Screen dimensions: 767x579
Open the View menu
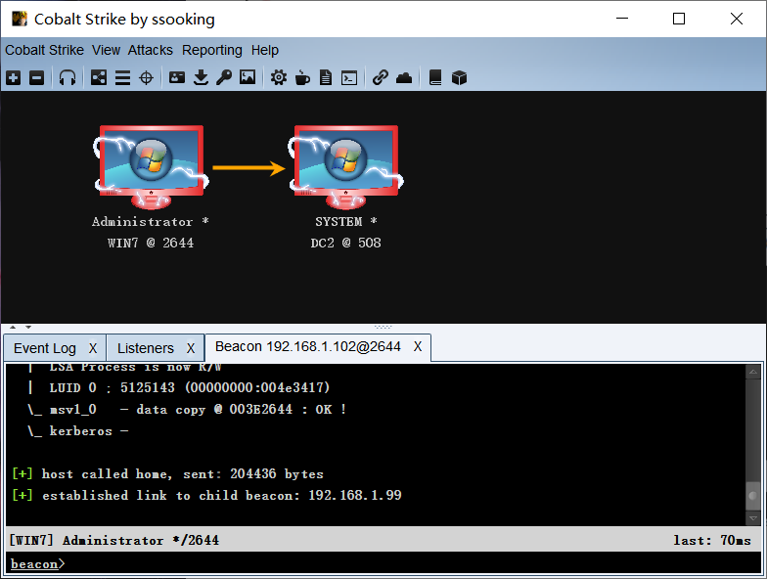pos(106,50)
